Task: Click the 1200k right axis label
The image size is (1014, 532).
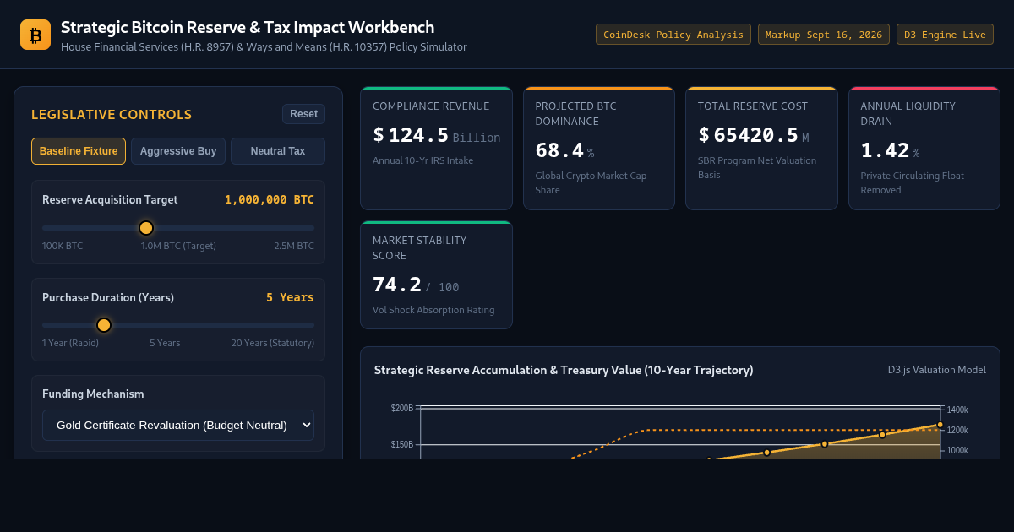Action: 957,430
